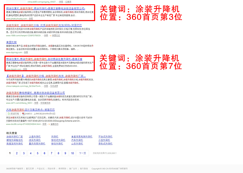Screen dimensions: 243x173
Task: Go to results page 9
Action: 65,153
